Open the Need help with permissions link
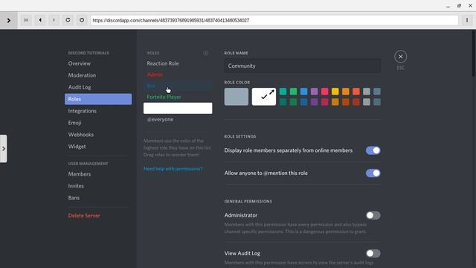Screen dimensions: 476x268 click(x=173, y=169)
